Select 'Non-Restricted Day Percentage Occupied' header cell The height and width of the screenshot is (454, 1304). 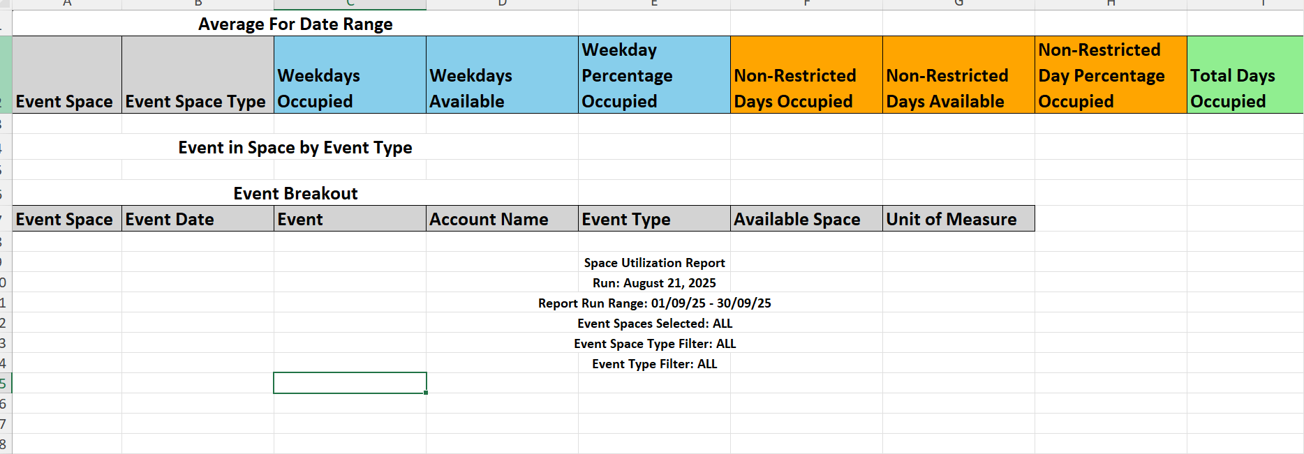tap(1111, 75)
